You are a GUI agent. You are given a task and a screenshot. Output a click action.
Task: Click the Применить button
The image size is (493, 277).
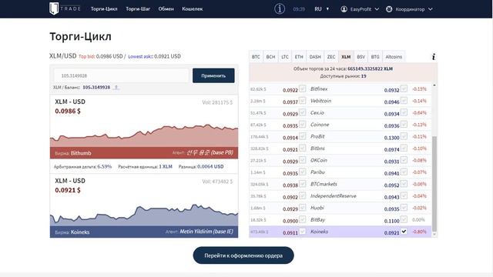[213, 75]
